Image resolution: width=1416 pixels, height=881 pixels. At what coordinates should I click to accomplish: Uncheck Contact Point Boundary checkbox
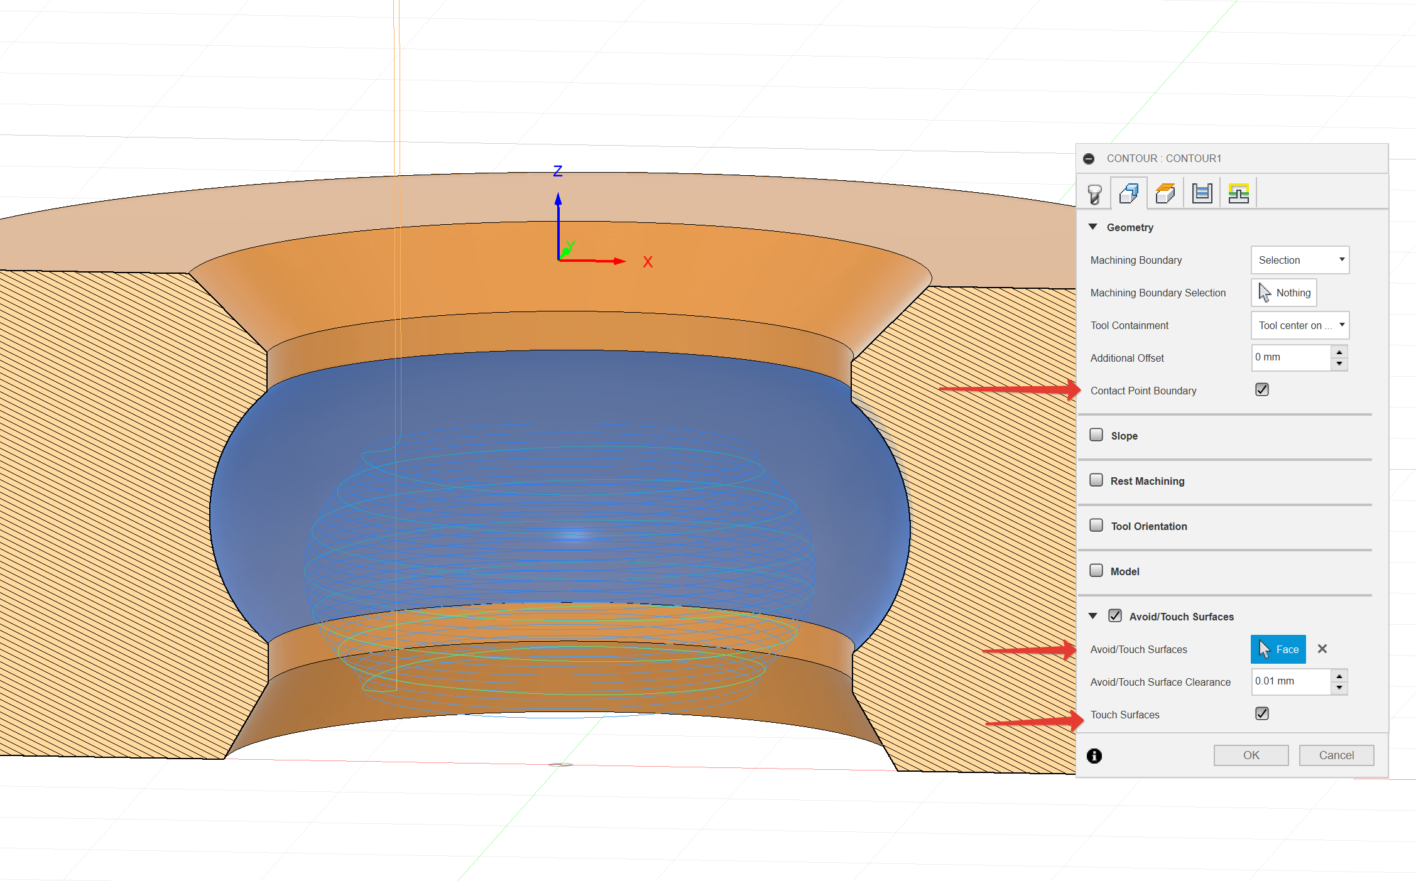pos(1262,390)
